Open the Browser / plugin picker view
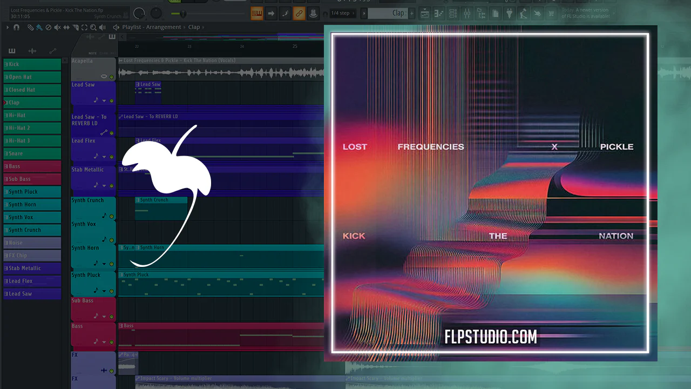Image resolution: width=691 pixels, height=389 pixels. (482, 13)
